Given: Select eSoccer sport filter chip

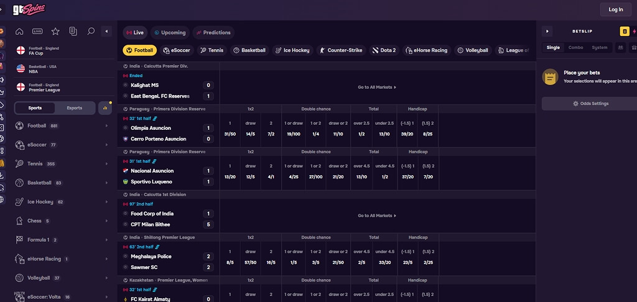Looking at the screenshot, I should [177, 50].
